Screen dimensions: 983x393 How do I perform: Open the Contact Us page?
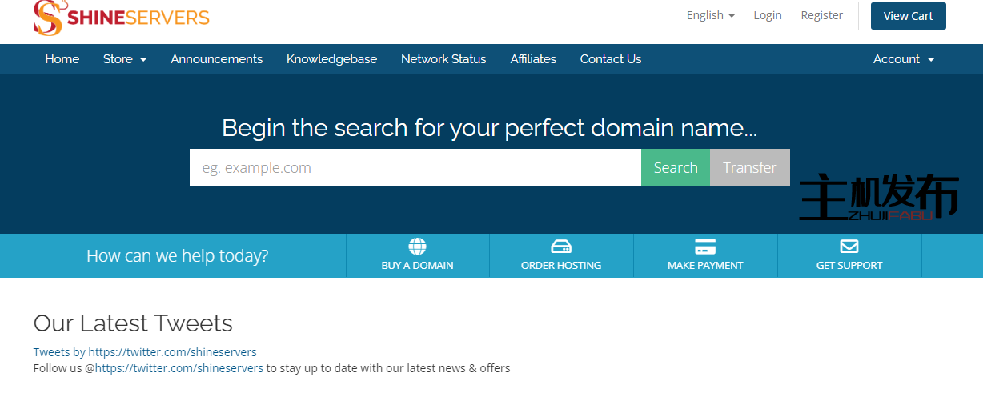click(610, 59)
